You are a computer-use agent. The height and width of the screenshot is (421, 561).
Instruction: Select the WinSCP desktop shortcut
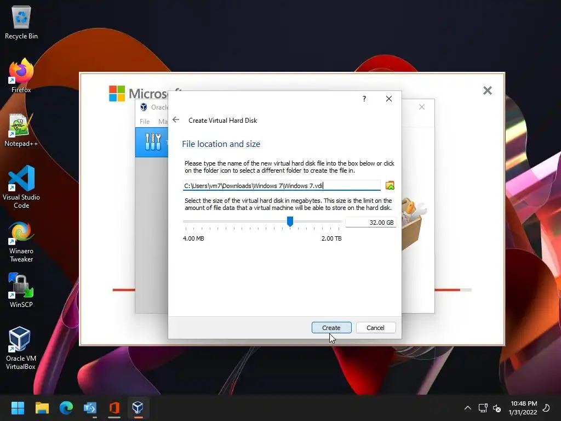tap(21, 291)
